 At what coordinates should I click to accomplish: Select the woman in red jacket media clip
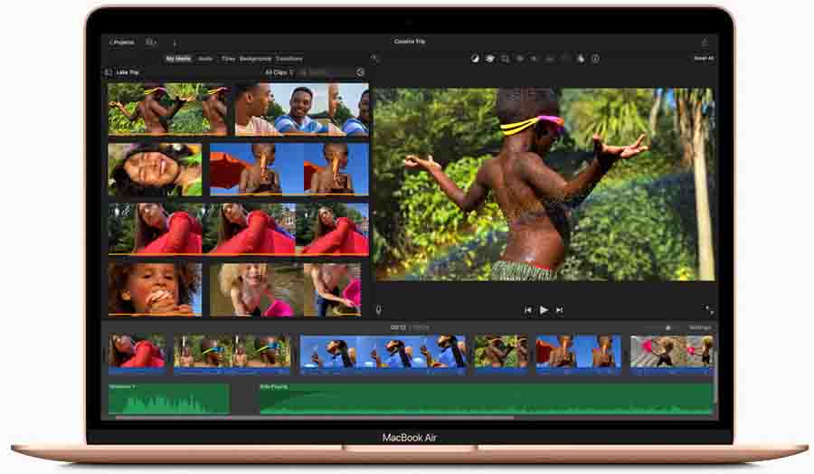click(238, 229)
